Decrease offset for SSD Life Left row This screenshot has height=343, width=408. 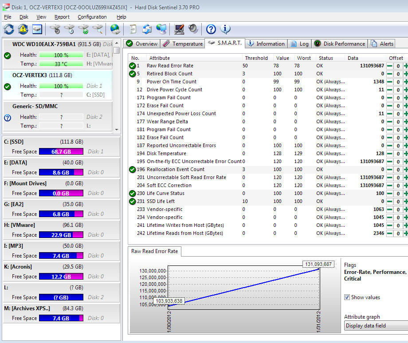tap(389, 202)
